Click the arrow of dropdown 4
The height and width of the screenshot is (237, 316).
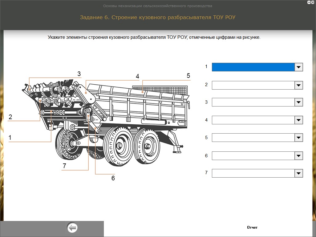(x=299, y=120)
